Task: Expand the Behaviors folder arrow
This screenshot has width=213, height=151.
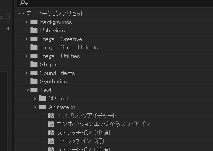Action: click(27, 31)
